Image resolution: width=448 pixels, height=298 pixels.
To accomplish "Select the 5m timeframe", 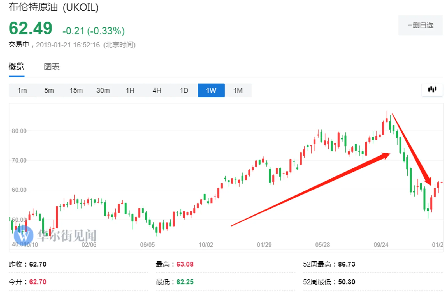I will tap(49, 91).
